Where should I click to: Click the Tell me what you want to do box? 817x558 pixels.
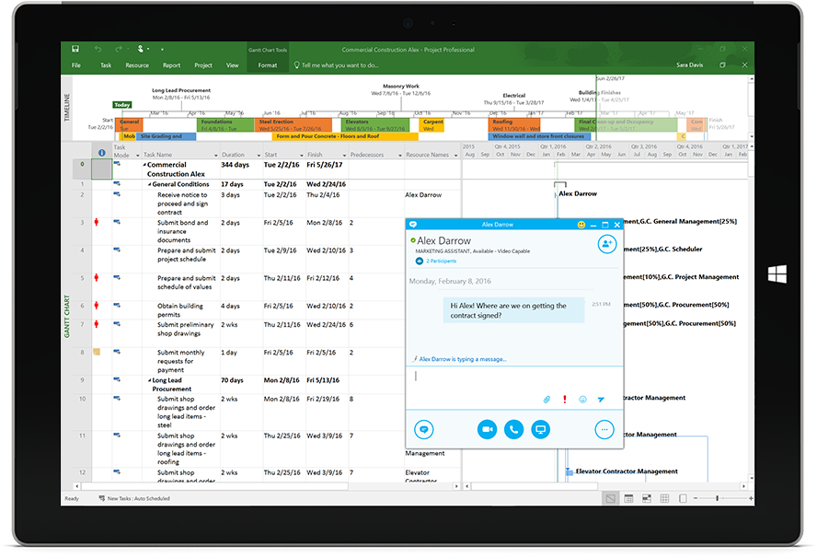pyautogui.click(x=337, y=65)
